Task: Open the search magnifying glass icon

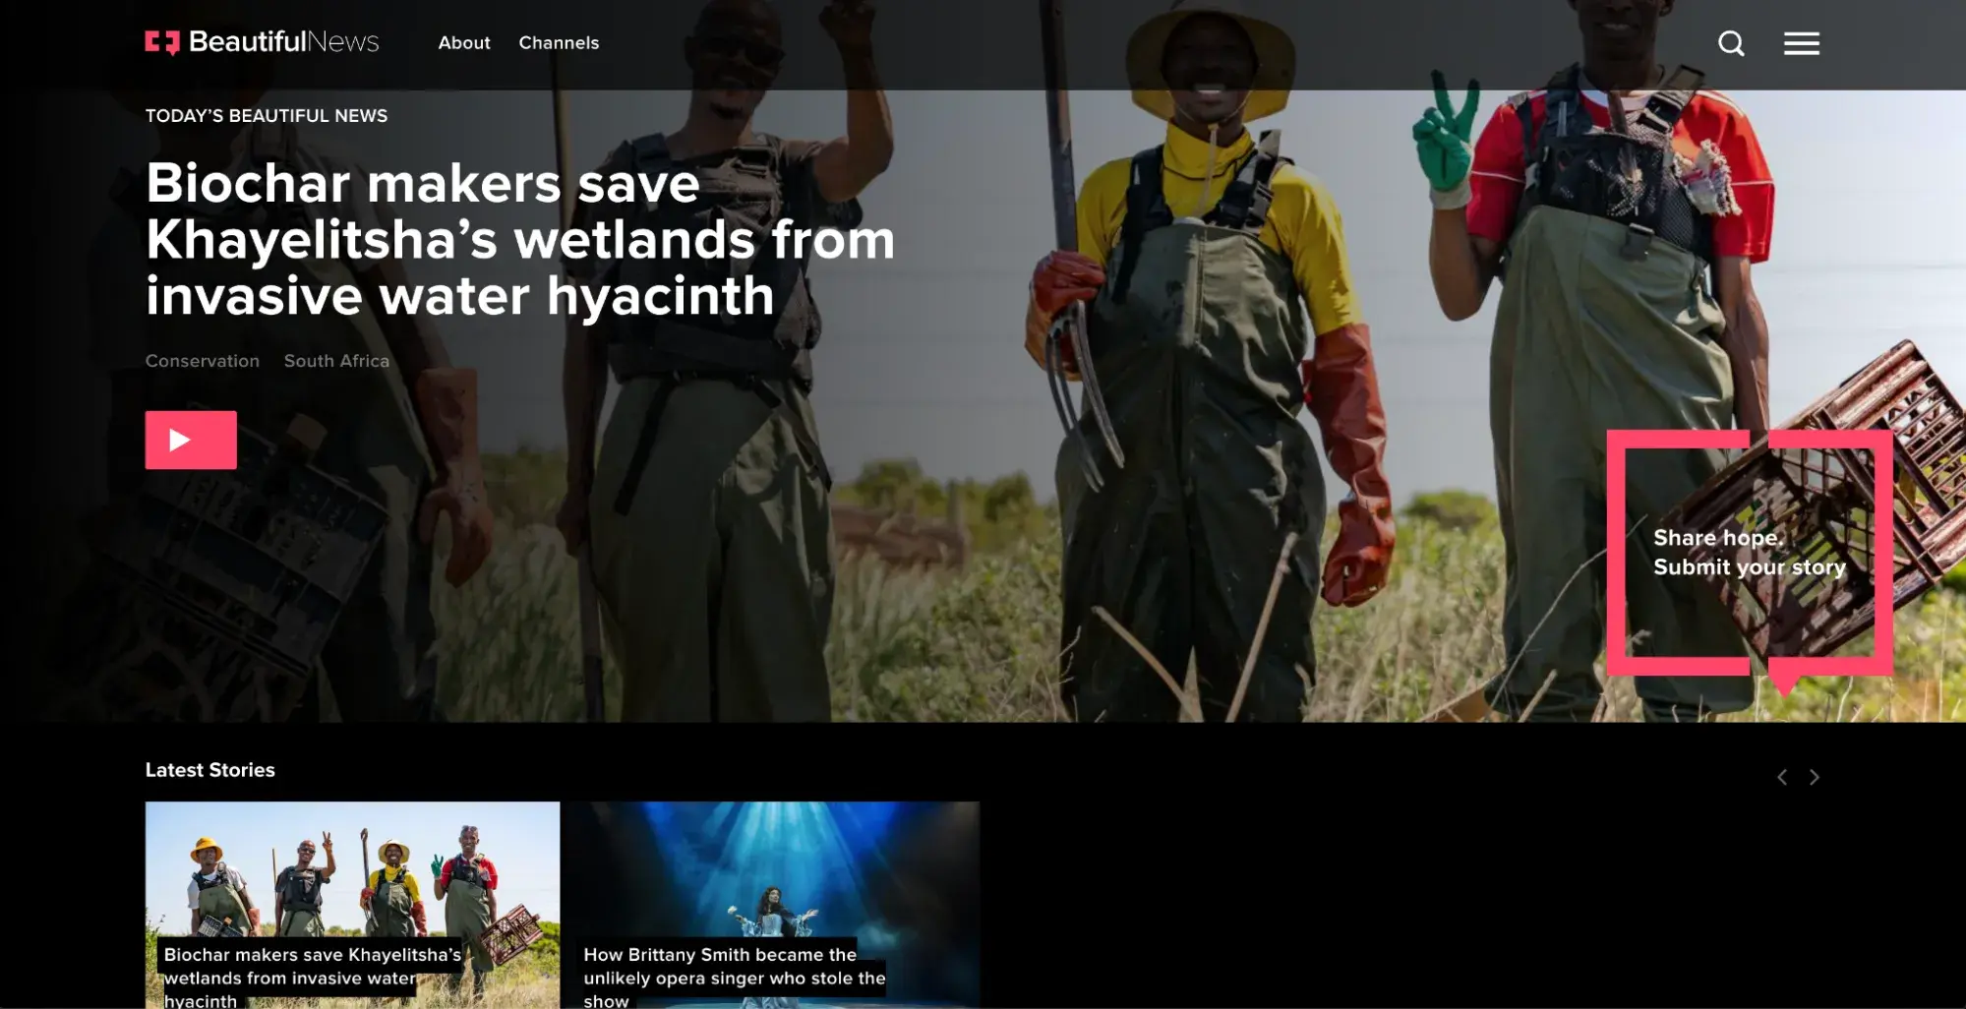Action: pos(1731,43)
